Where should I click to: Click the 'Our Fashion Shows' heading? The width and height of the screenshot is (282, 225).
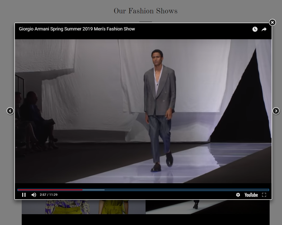[x=146, y=11]
